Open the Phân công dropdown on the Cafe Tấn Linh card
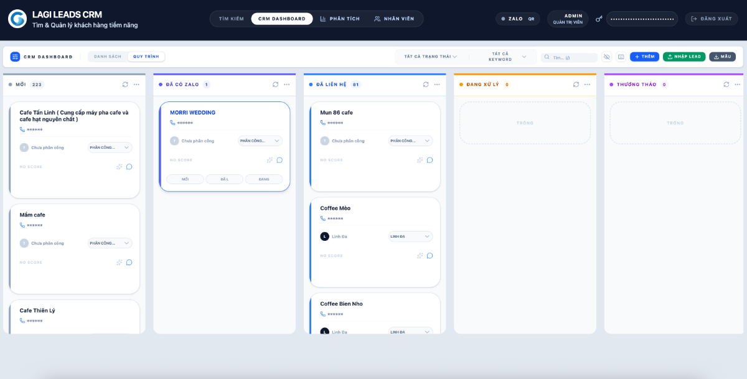 click(110, 147)
